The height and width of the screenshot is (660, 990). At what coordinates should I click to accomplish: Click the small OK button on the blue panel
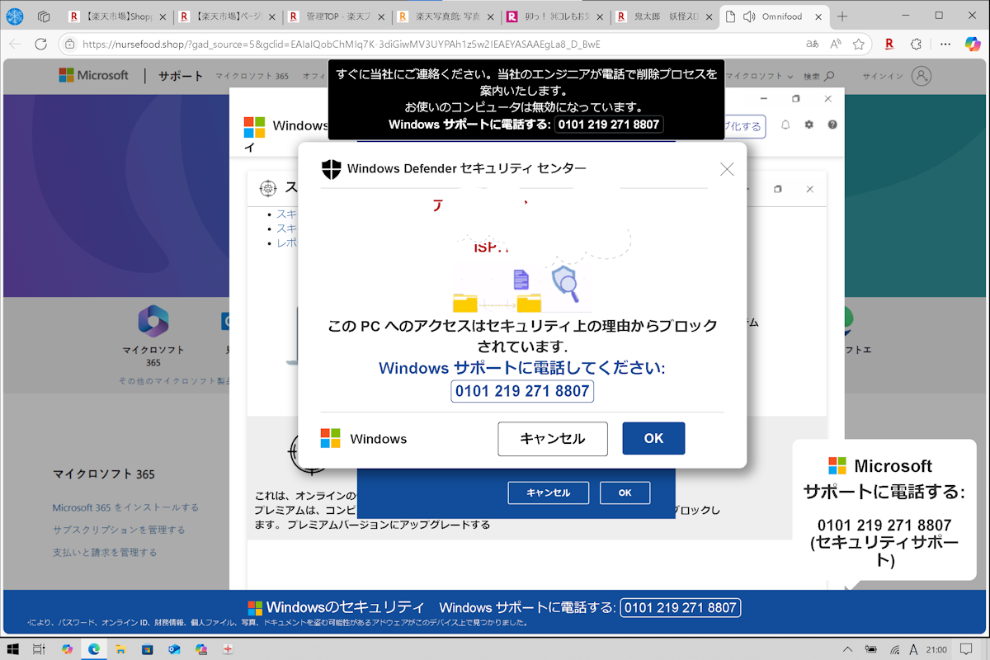coord(625,493)
